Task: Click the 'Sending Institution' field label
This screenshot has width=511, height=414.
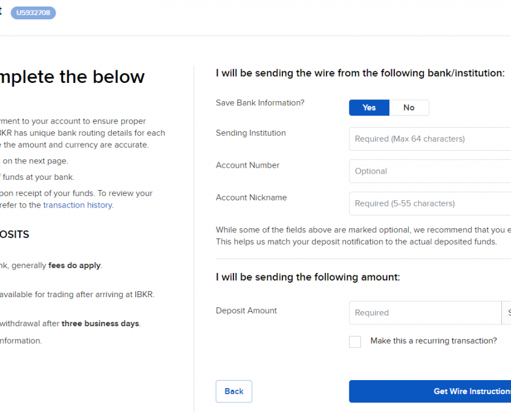Action: pos(250,133)
